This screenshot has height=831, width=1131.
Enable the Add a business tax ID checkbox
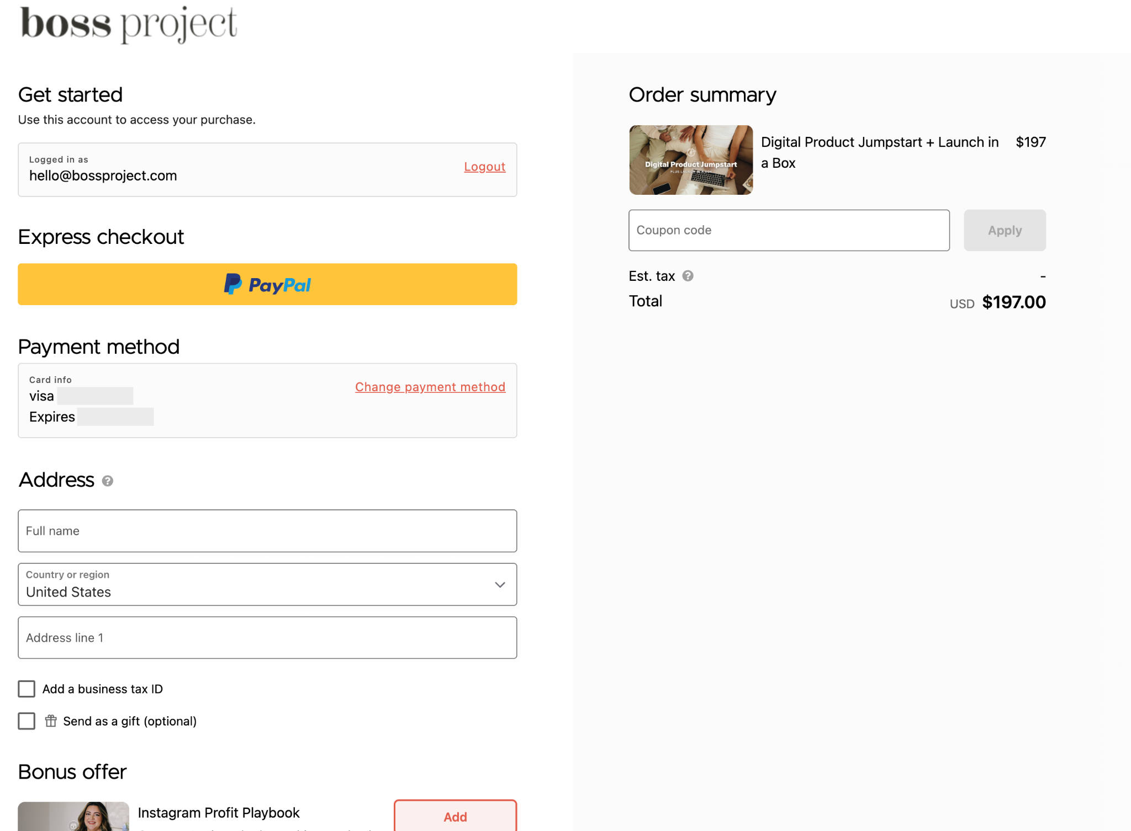(x=27, y=689)
